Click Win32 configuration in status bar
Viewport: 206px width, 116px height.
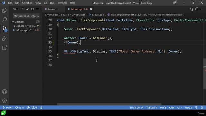tap(188, 108)
